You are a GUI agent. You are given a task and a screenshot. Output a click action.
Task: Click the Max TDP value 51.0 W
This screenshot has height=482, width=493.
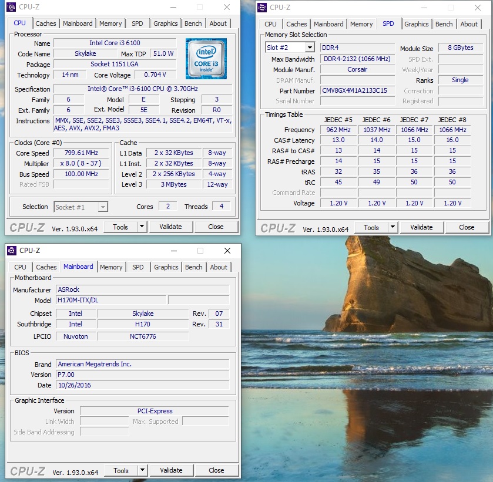point(163,53)
